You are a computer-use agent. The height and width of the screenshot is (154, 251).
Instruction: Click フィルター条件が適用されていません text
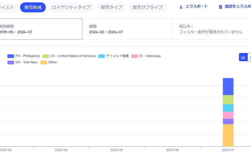pyautogui.click(x=211, y=32)
